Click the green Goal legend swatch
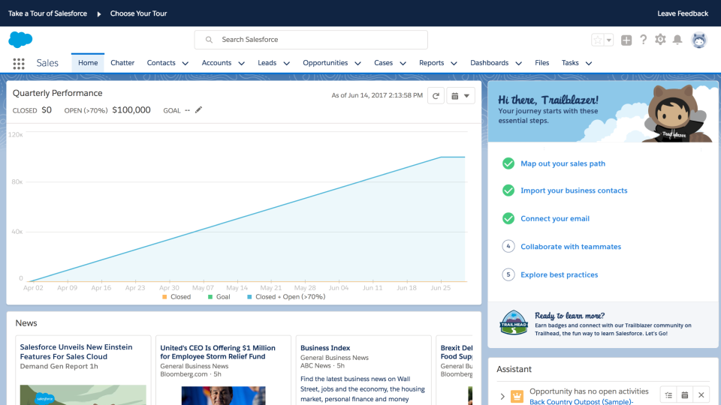This screenshot has height=405, width=721. coord(210,297)
